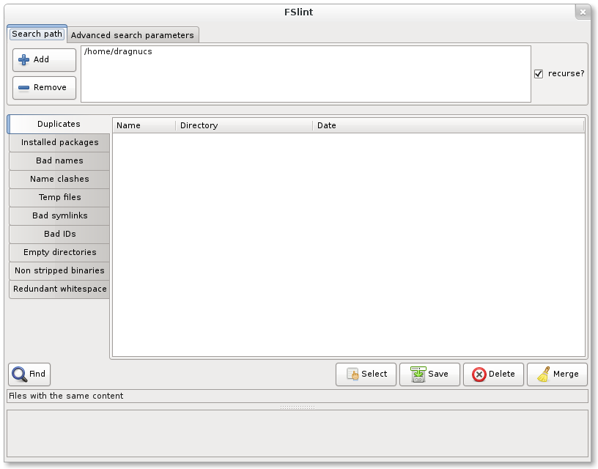The height and width of the screenshot is (469, 598).
Task: Select the Bad IDs tab
Action: pyautogui.click(x=59, y=234)
